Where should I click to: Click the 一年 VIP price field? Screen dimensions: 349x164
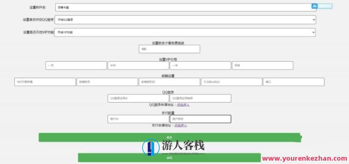click(200, 66)
